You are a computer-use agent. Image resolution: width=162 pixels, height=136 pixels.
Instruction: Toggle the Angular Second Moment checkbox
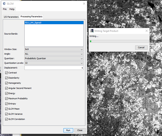click(7, 88)
